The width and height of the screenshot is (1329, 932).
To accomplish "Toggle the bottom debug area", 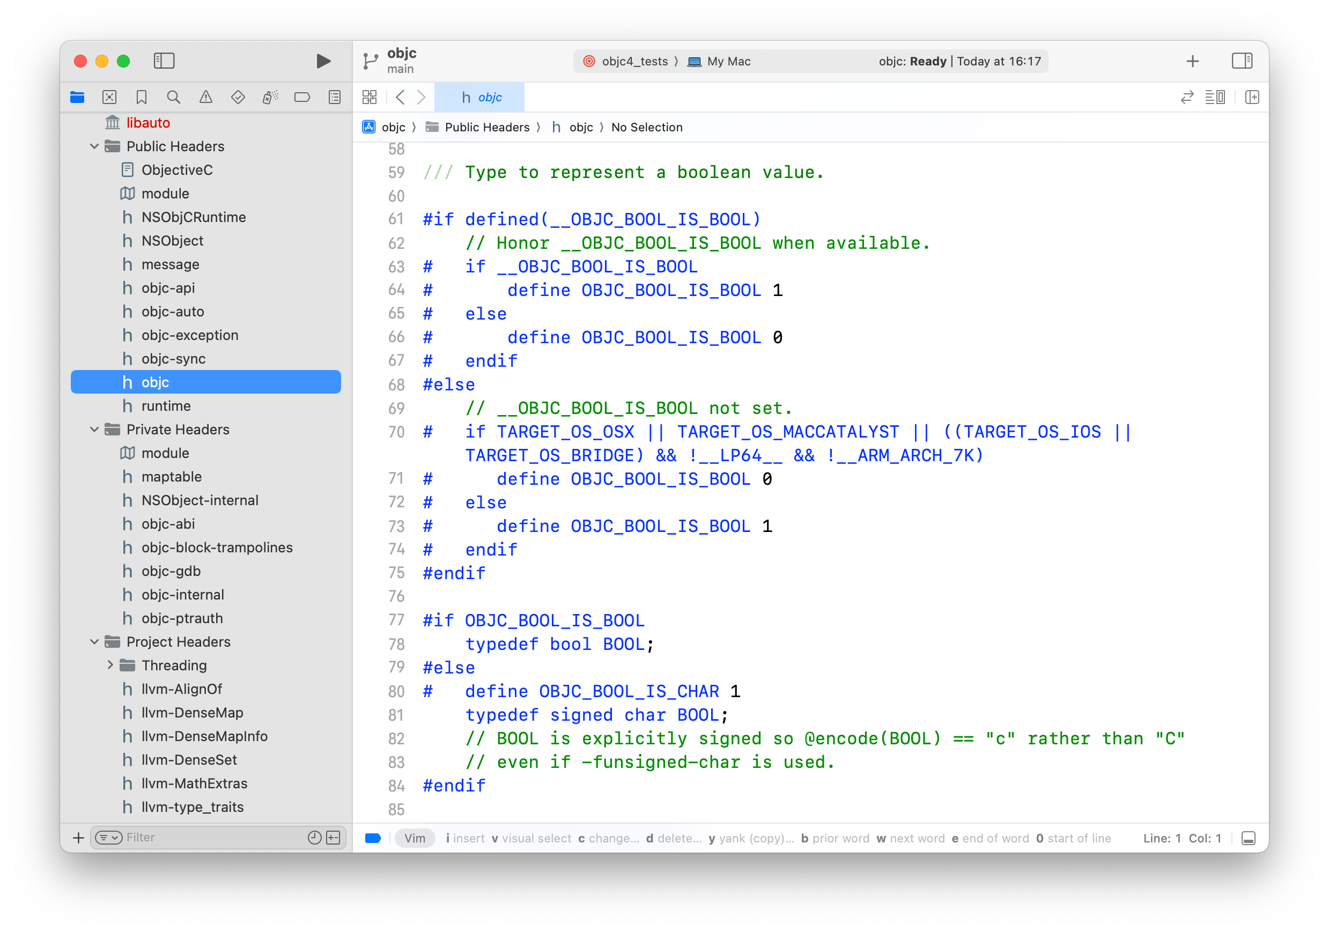I will point(1249,838).
